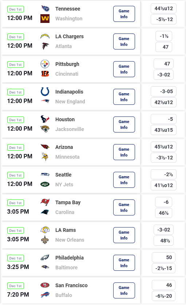186x305 pixels.
Task: Click the Washington Commanders W logo
Action: click(x=45, y=19)
